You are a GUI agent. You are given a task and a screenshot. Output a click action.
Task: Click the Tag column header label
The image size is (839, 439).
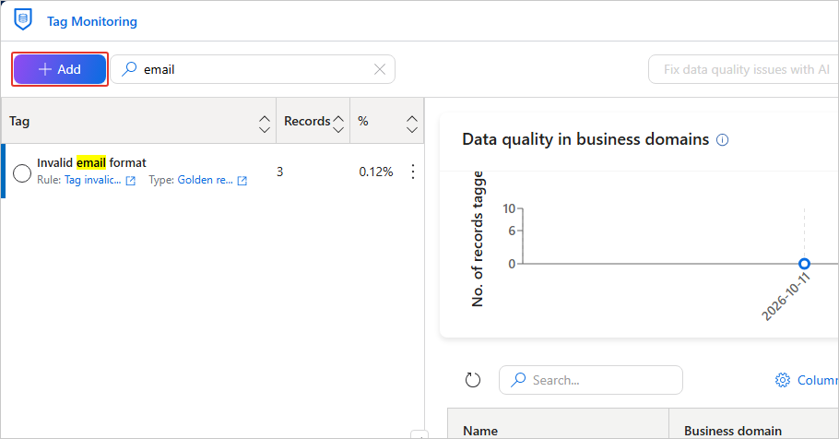tap(19, 121)
